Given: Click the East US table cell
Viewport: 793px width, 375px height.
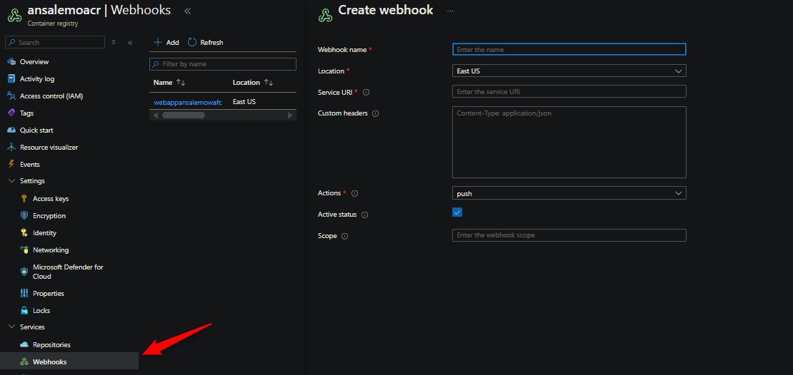Looking at the screenshot, I should tap(244, 102).
